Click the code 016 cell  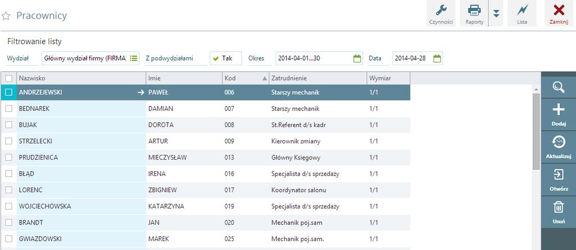[x=245, y=174]
